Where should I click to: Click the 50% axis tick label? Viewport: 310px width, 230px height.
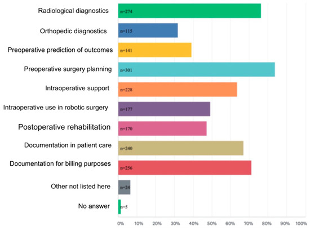pos(212,224)
